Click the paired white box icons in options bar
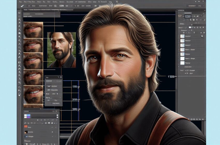The height and width of the screenshot is (145, 220). [61, 6]
